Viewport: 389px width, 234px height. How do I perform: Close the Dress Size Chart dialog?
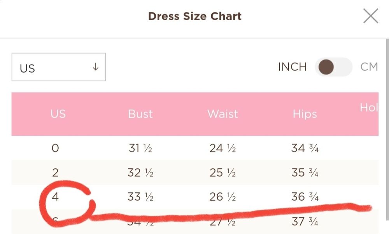pyautogui.click(x=370, y=16)
